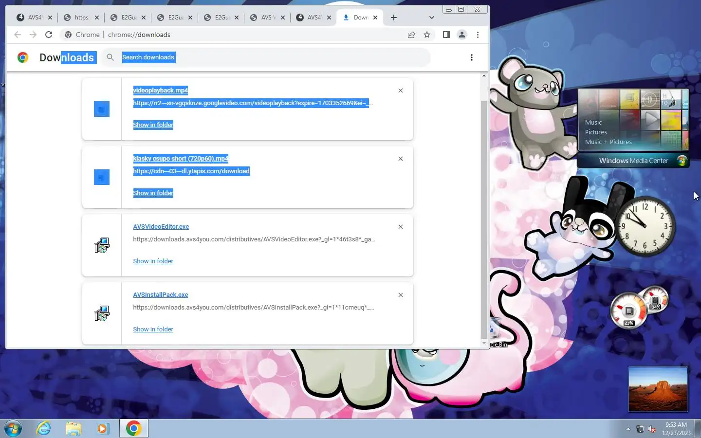Viewport: 701px width, 438px height.
Task: Open the AVSInstallPack.exe link
Action: pyautogui.click(x=160, y=295)
